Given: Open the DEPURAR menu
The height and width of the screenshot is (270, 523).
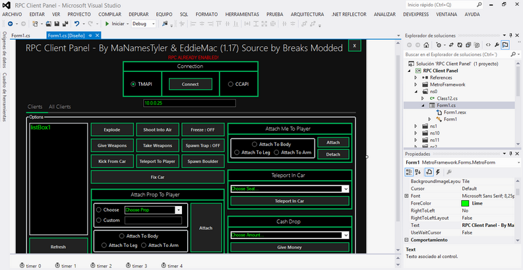Looking at the screenshot, I should [x=138, y=15].
